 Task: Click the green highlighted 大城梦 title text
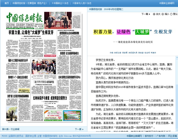(141, 31)
